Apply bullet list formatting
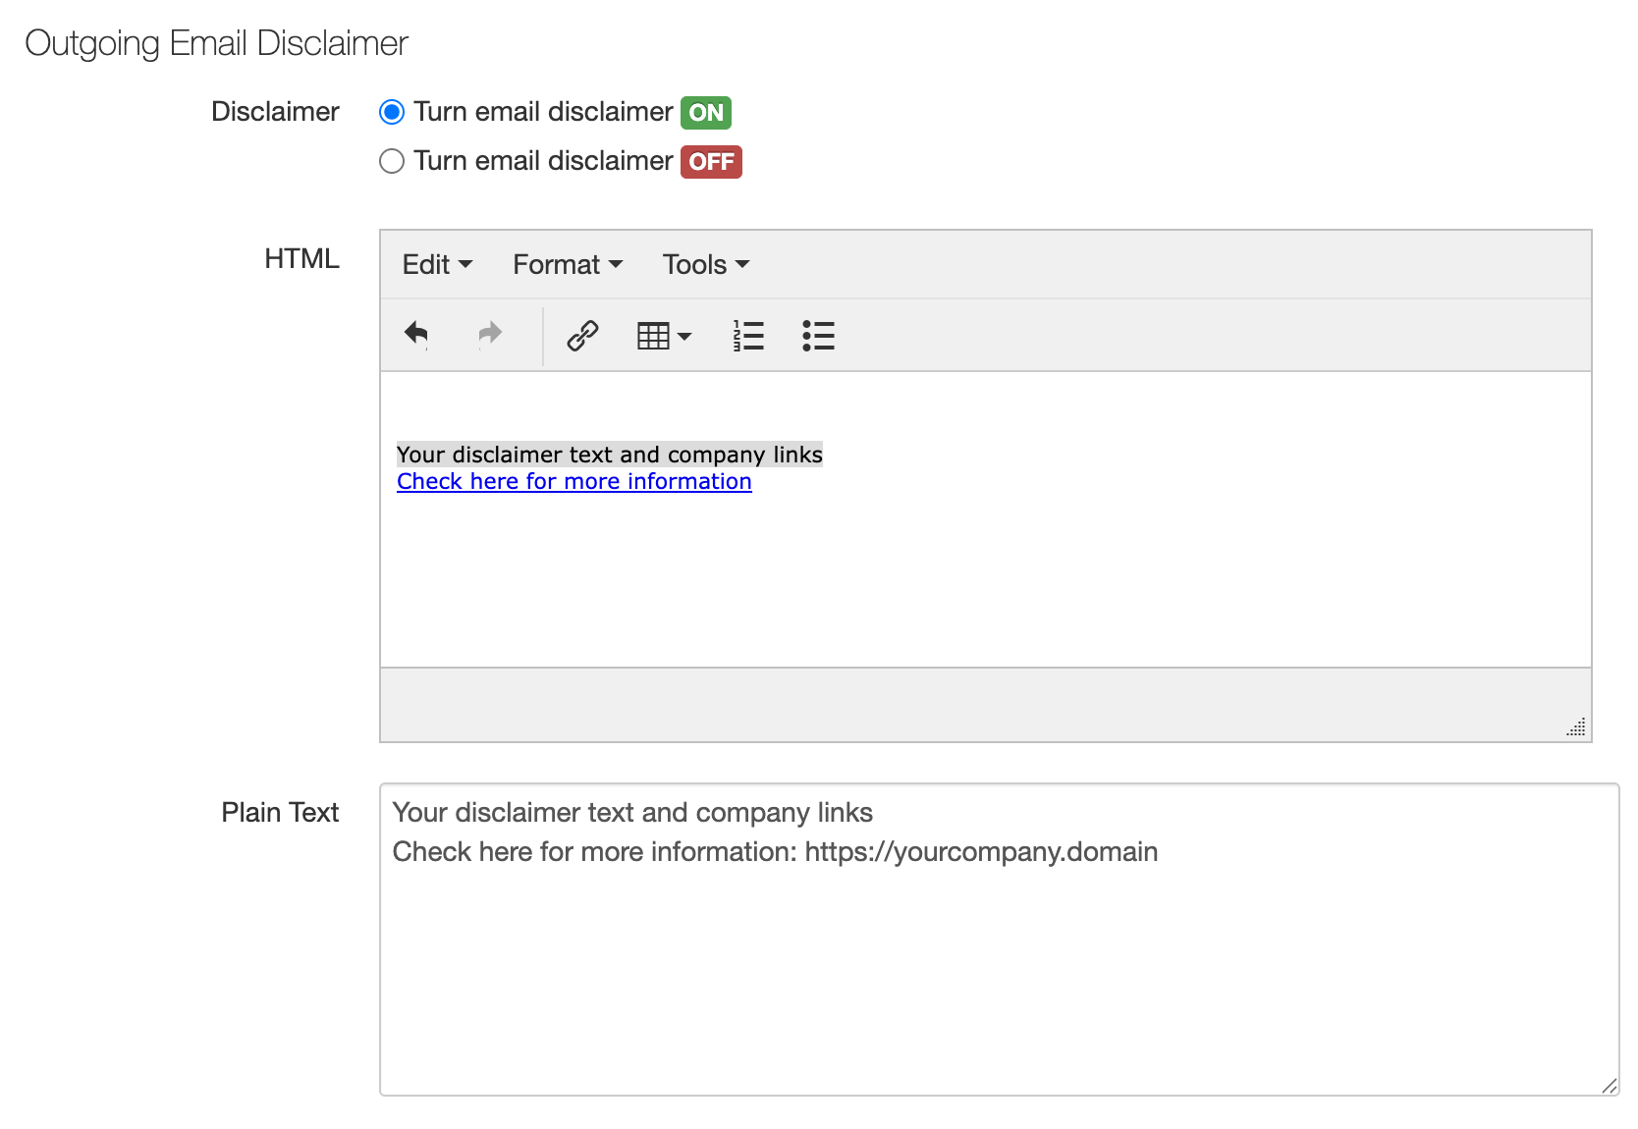The image size is (1638, 1129). point(818,336)
